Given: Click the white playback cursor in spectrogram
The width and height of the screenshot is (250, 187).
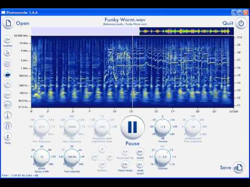Looking at the screenshot, I should [x=132, y=72].
